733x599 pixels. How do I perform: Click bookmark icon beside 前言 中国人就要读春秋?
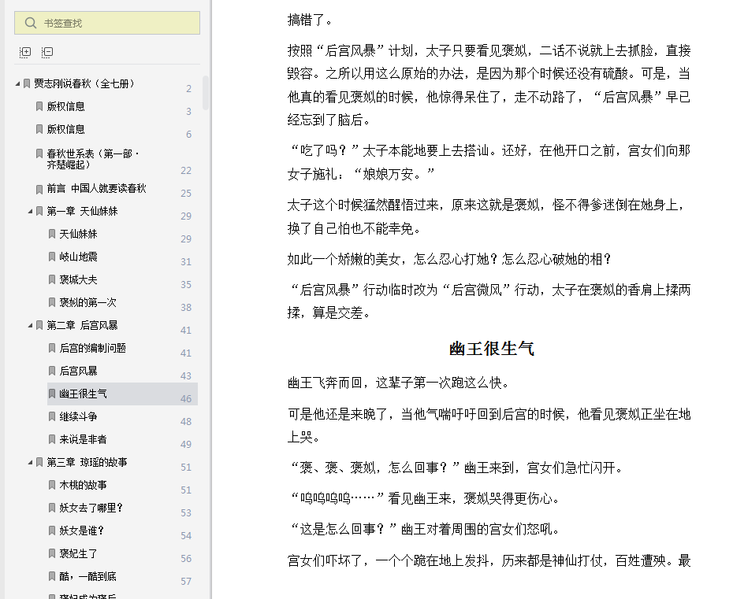[39, 189]
